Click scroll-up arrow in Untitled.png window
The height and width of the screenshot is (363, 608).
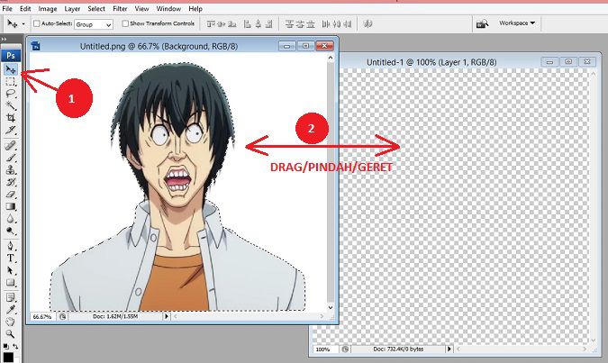(x=331, y=58)
